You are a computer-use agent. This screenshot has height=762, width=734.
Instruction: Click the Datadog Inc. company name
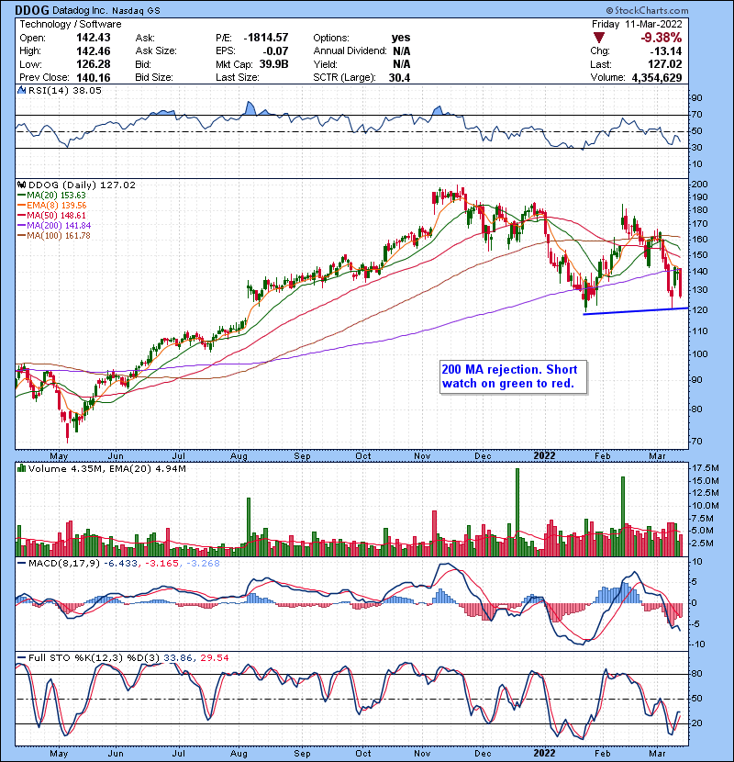(x=80, y=10)
